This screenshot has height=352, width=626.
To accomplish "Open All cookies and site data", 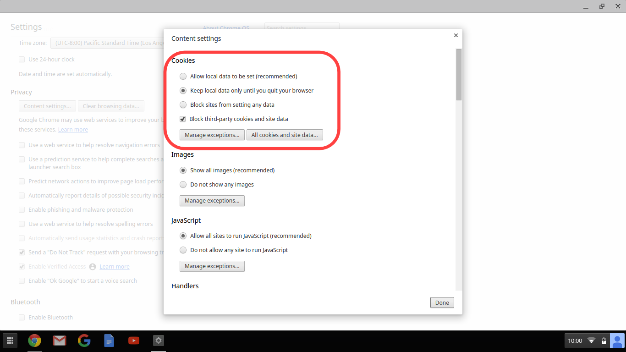I will pos(285,135).
